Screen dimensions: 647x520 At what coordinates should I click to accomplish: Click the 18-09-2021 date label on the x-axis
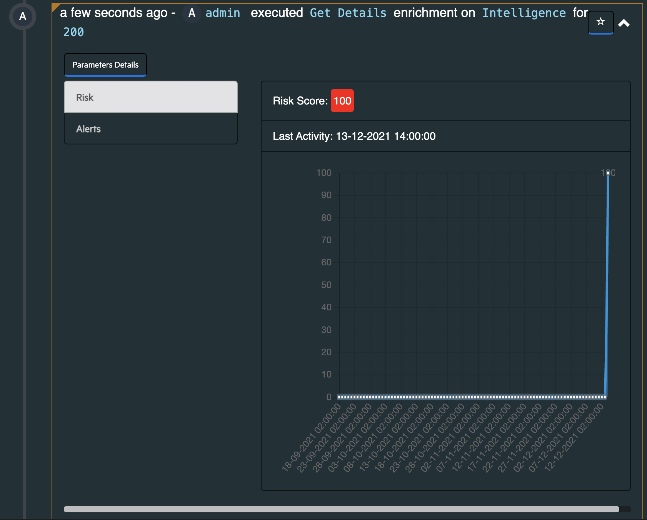pyautogui.click(x=312, y=438)
